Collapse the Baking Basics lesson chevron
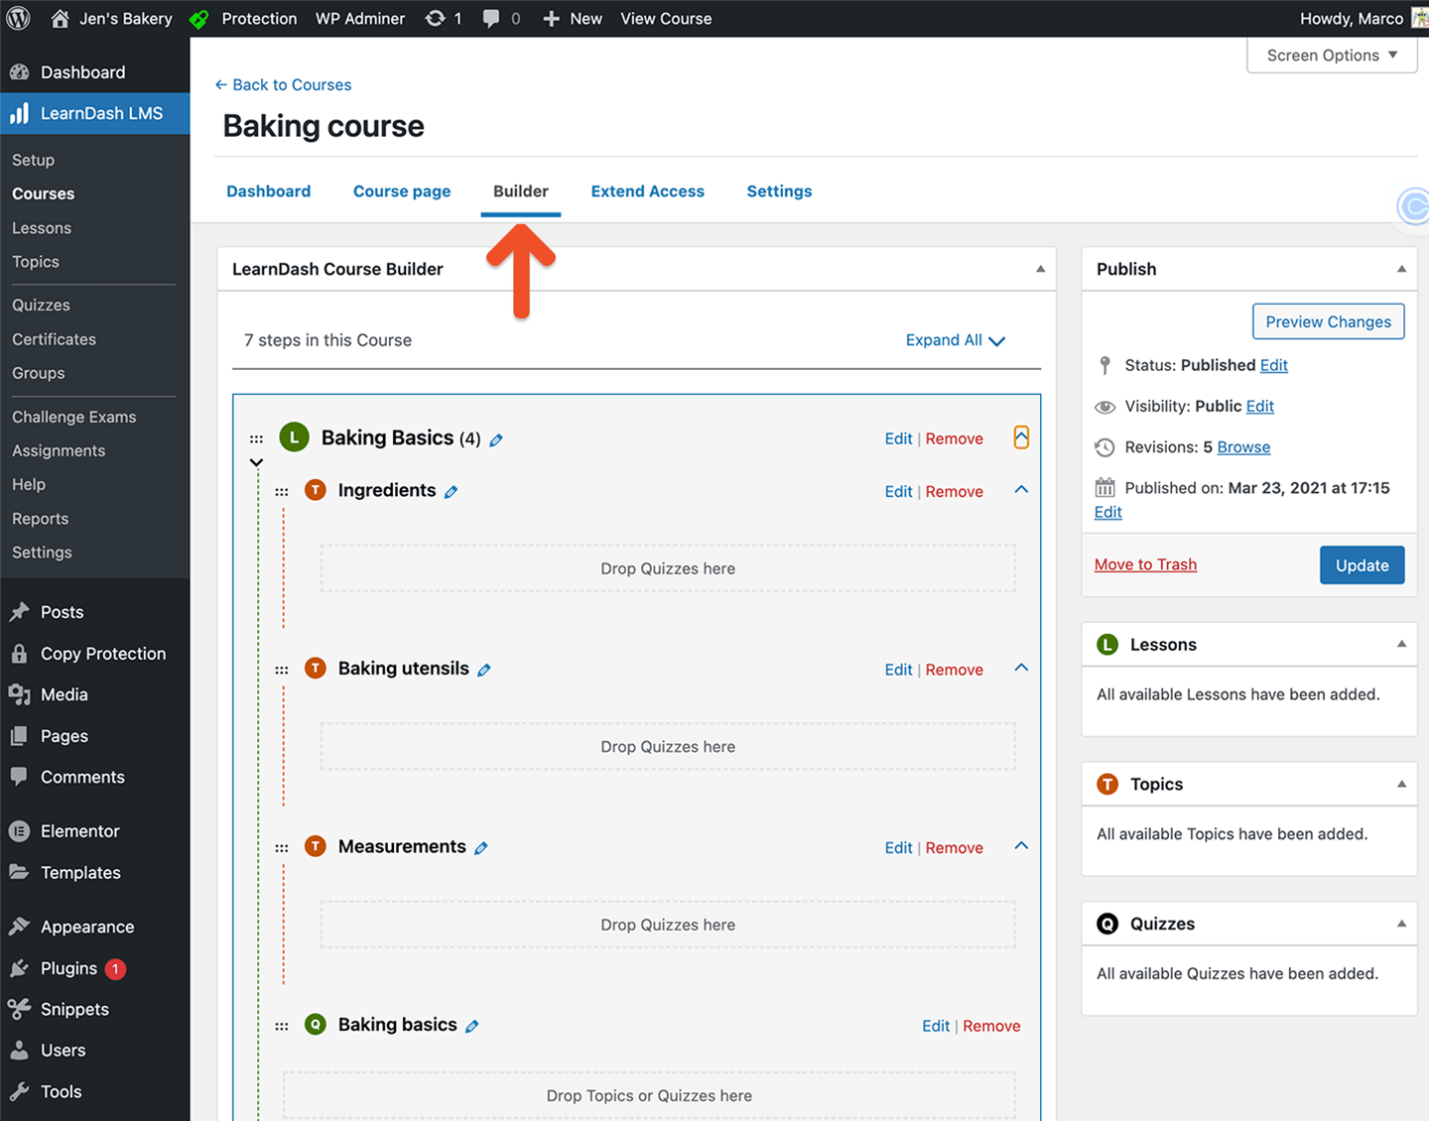Image resolution: width=1429 pixels, height=1121 pixels. [x=1021, y=437]
